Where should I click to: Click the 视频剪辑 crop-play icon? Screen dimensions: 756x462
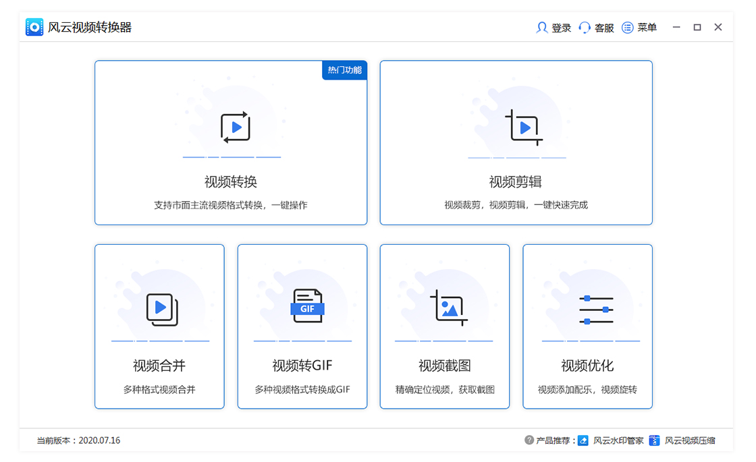(x=524, y=127)
